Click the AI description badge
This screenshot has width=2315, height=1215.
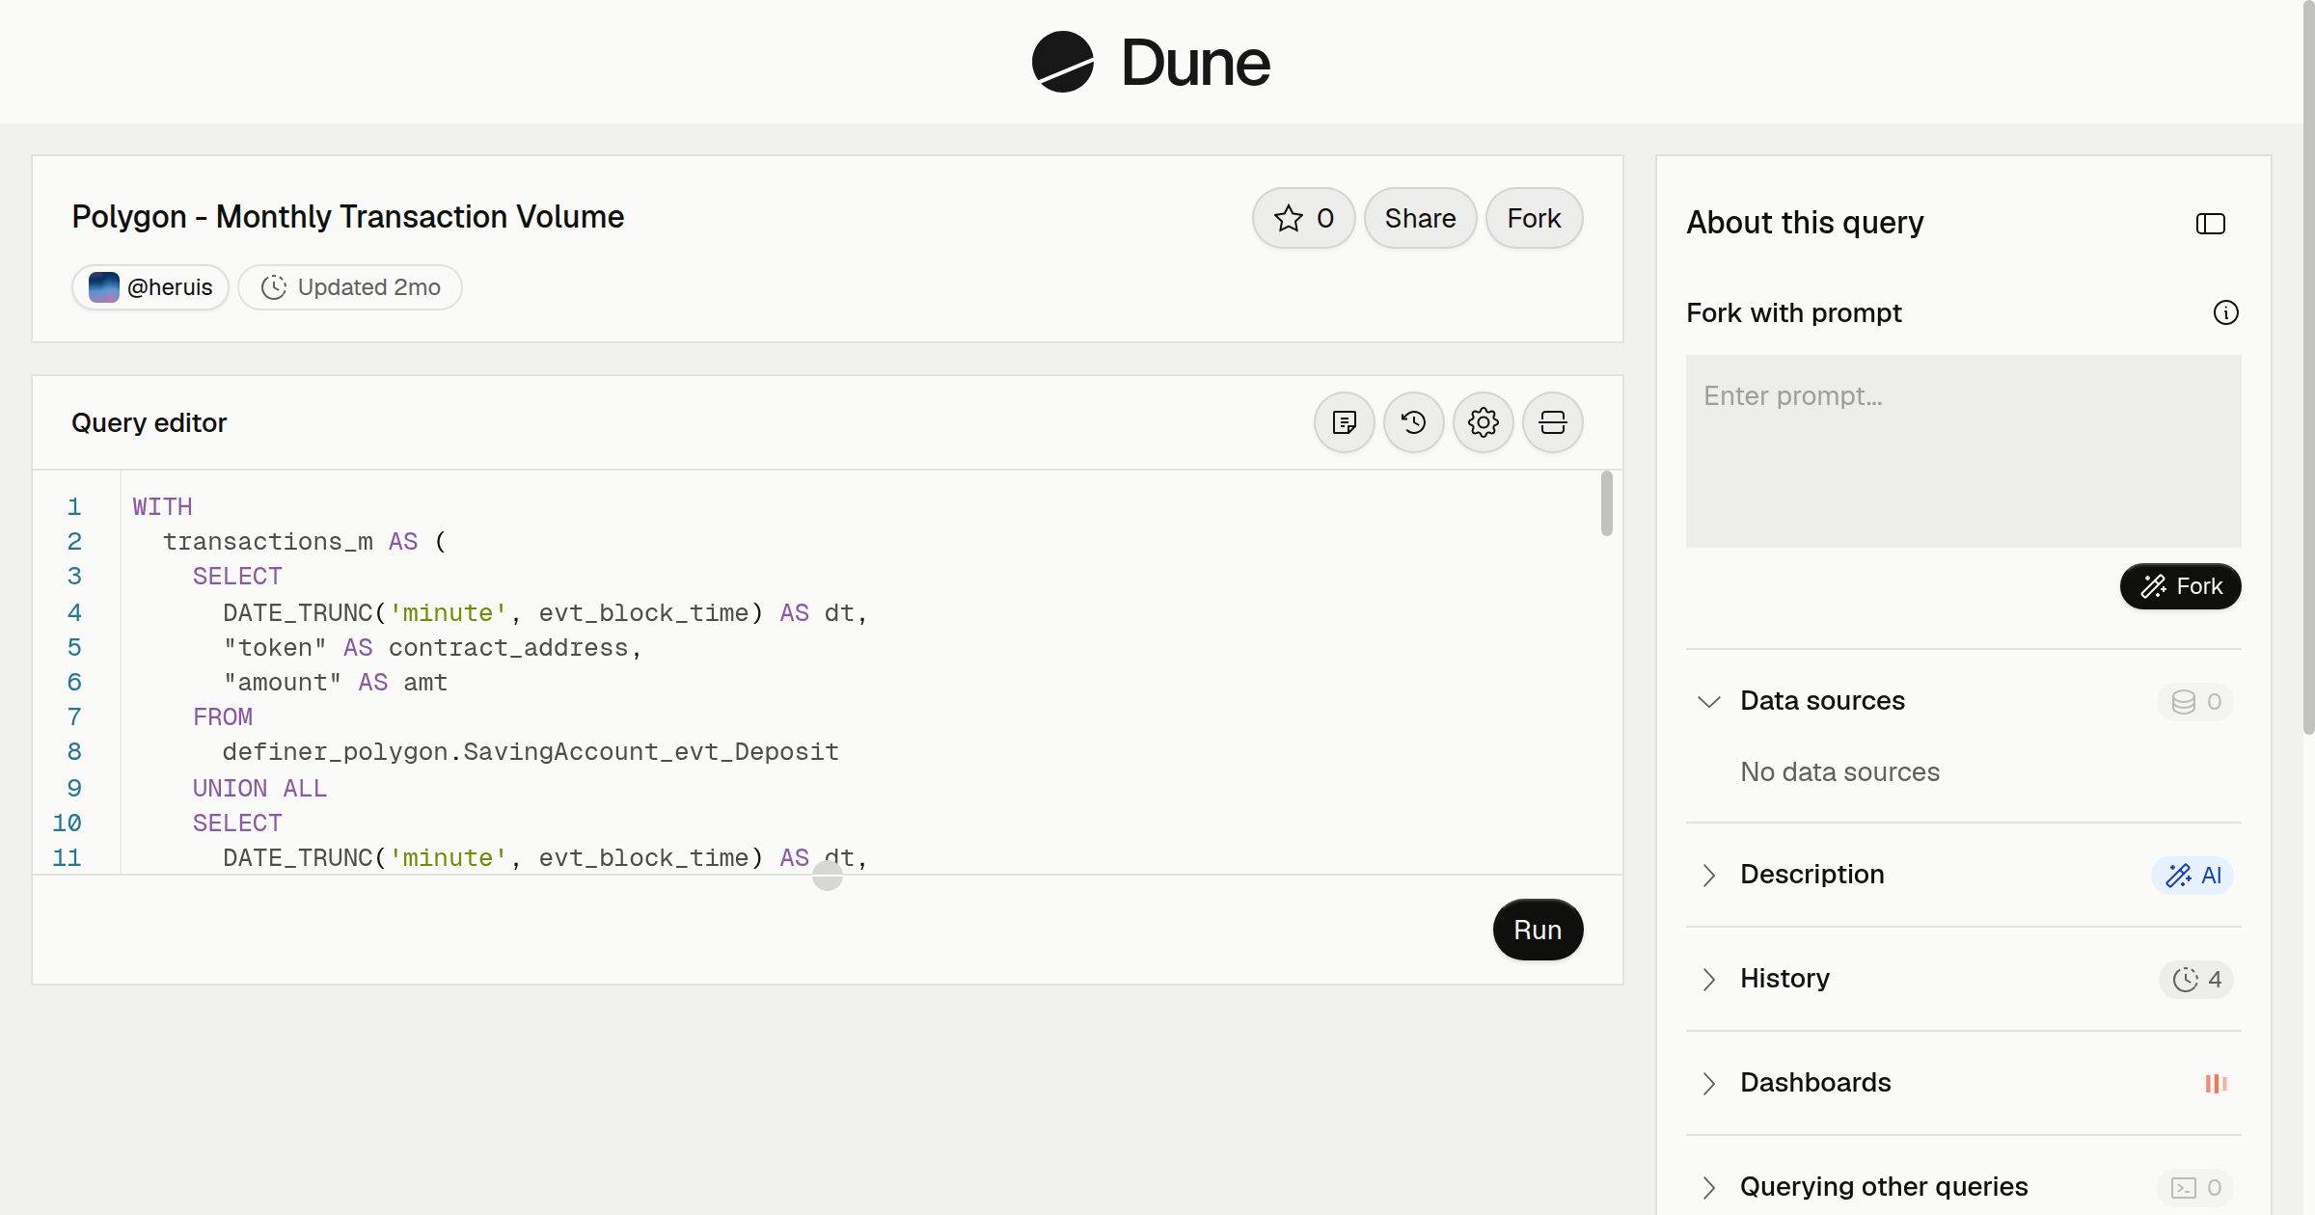[2192, 876]
